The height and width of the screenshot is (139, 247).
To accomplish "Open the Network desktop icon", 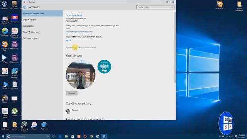I will point(44,125).
